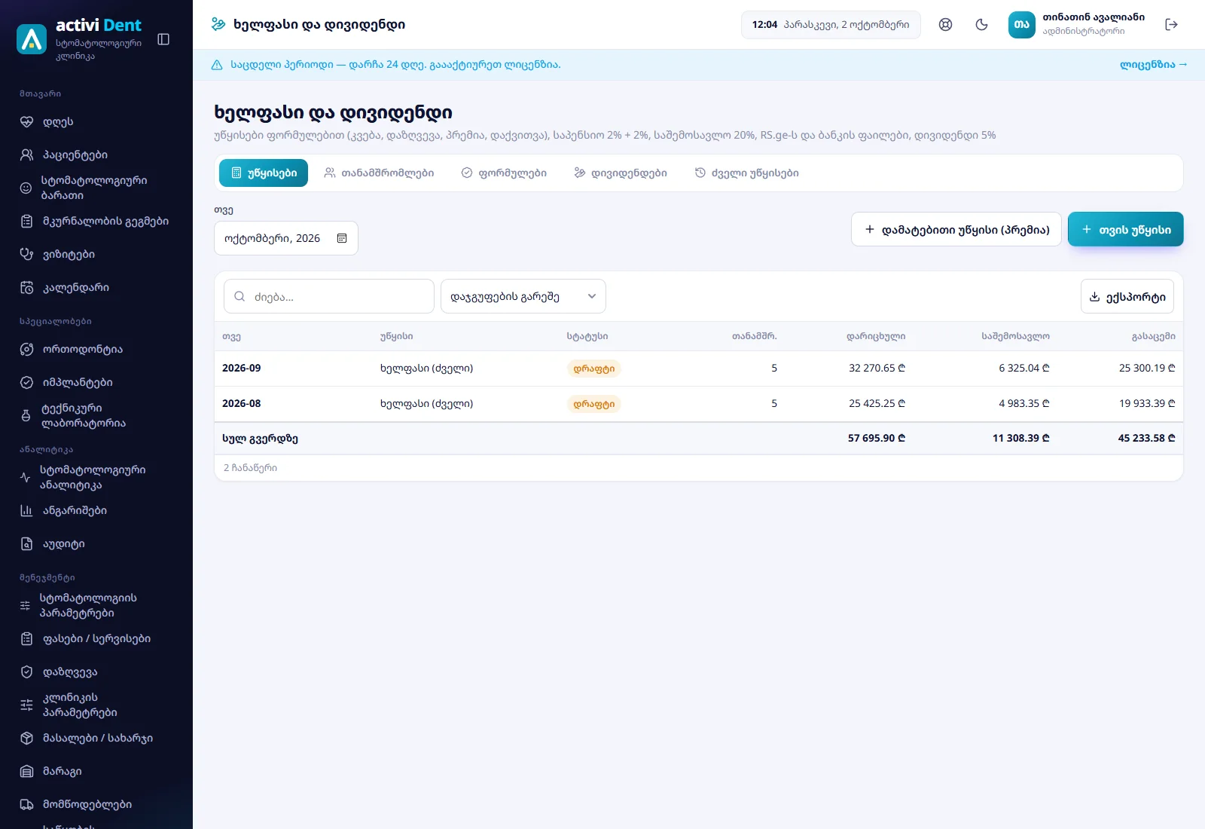
Task: Open სტომატოლოგიური ანალიტიკა
Action: click(96, 477)
